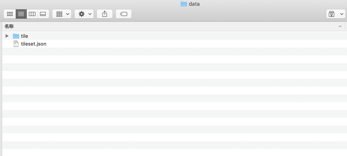Viewport: 347px width, 156px height.
Task: Switch to column view
Action: click(32, 14)
